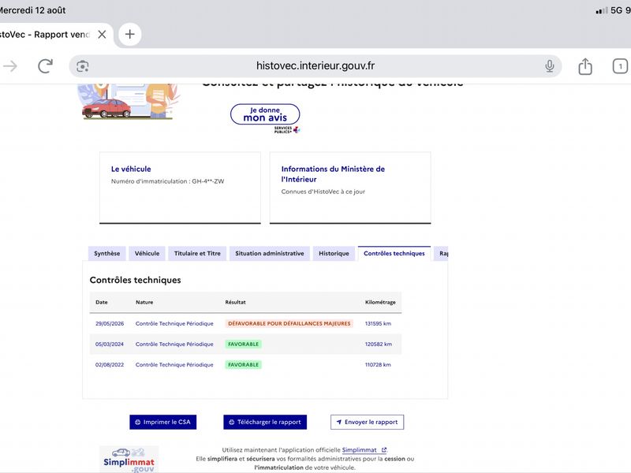Click the Résultat column header
The image size is (631, 473).
pos(235,302)
